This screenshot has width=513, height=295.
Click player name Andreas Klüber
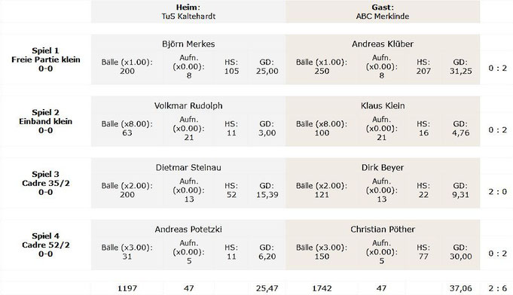[x=383, y=44]
